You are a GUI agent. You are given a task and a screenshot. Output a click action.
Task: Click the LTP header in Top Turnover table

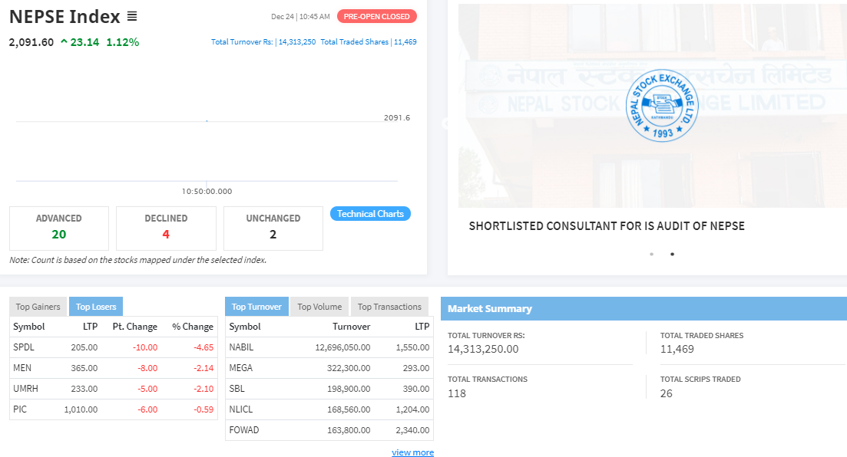click(422, 327)
